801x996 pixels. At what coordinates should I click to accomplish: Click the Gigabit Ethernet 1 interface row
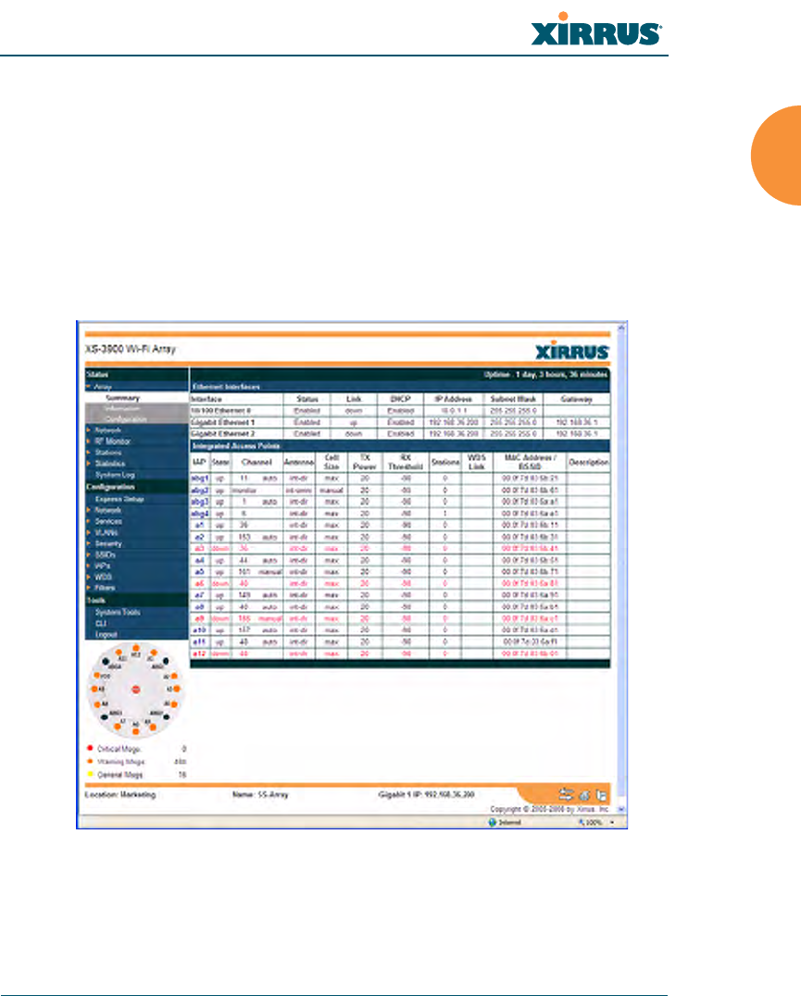click(400, 422)
